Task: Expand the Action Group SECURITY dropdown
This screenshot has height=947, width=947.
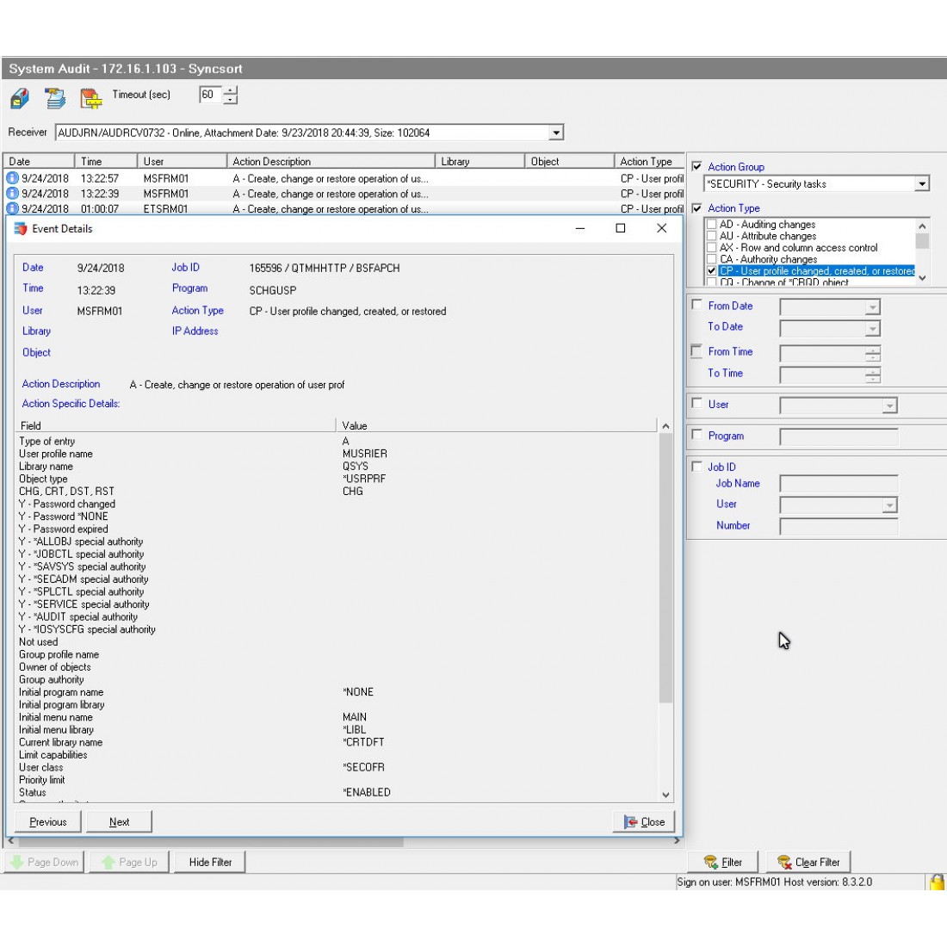Action: click(x=922, y=183)
